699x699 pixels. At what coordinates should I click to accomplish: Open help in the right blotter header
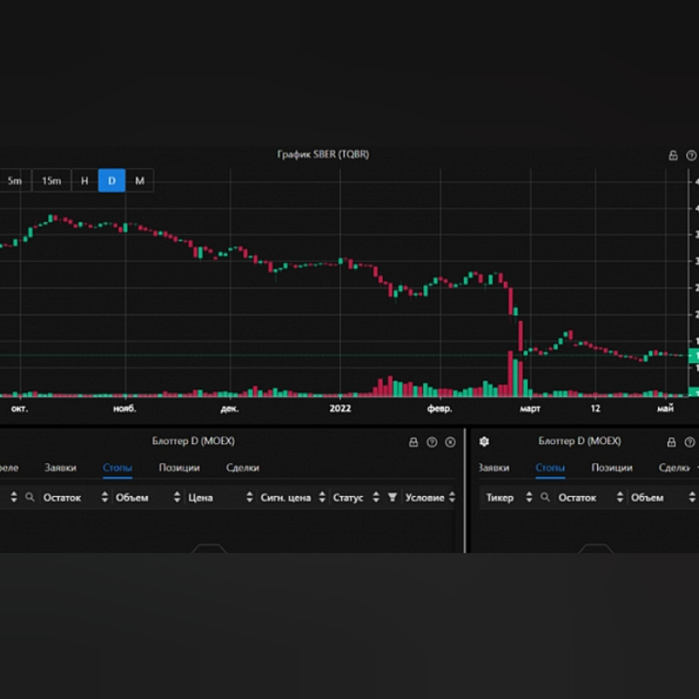point(690,442)
